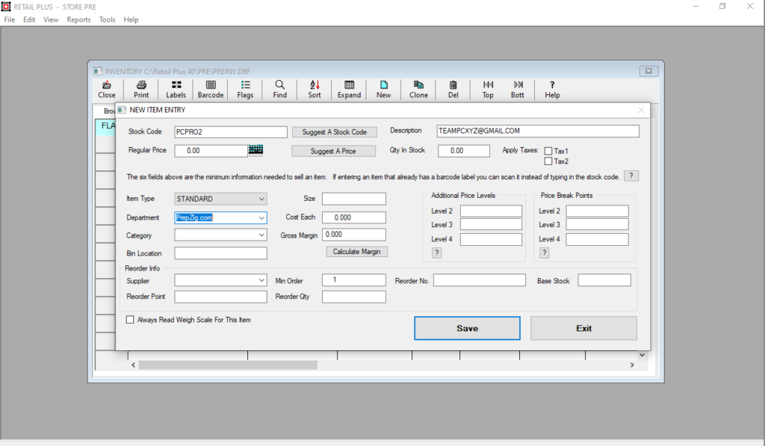Click the Print toolbar icon

click(141, 90)
